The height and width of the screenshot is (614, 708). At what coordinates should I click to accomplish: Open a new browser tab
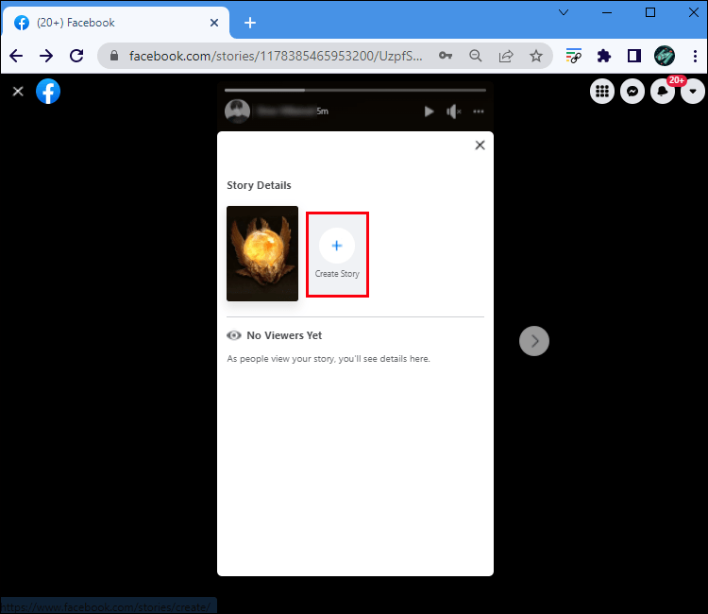pos(250,23)
